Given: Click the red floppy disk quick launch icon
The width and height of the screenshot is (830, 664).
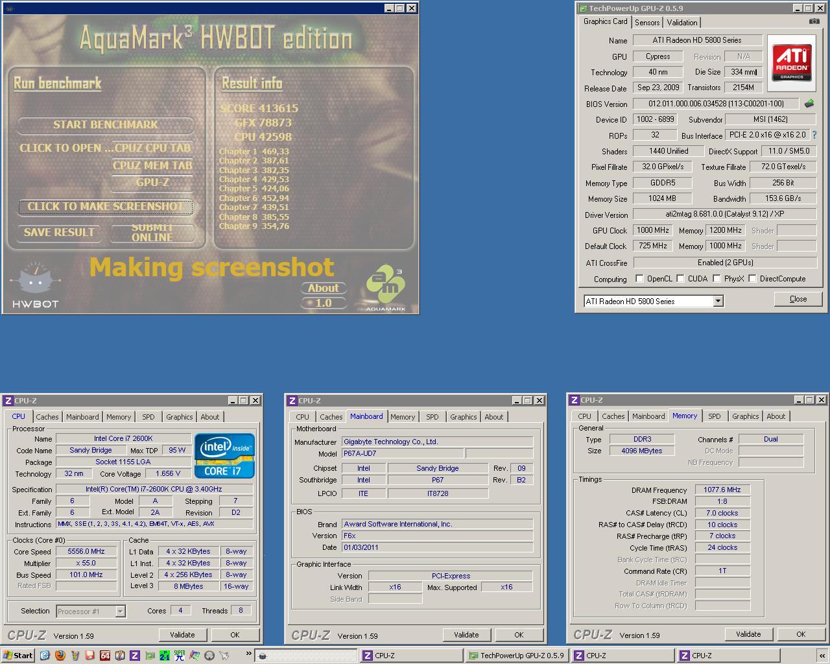Looking at the screenshot, I should pyautogui.click(x=89, y=656).
